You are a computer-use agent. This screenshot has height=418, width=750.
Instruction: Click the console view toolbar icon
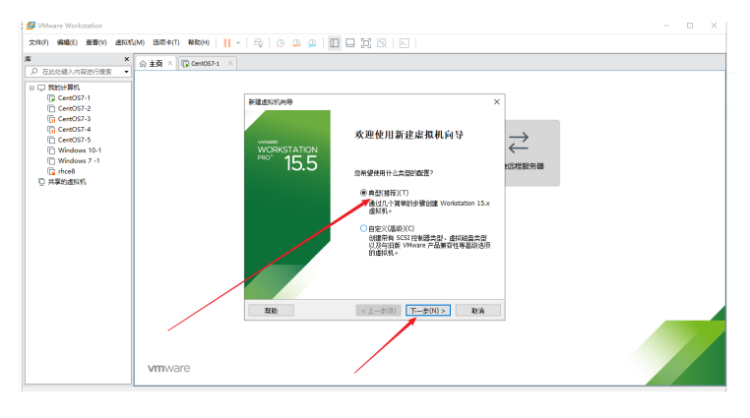[405, 43]
